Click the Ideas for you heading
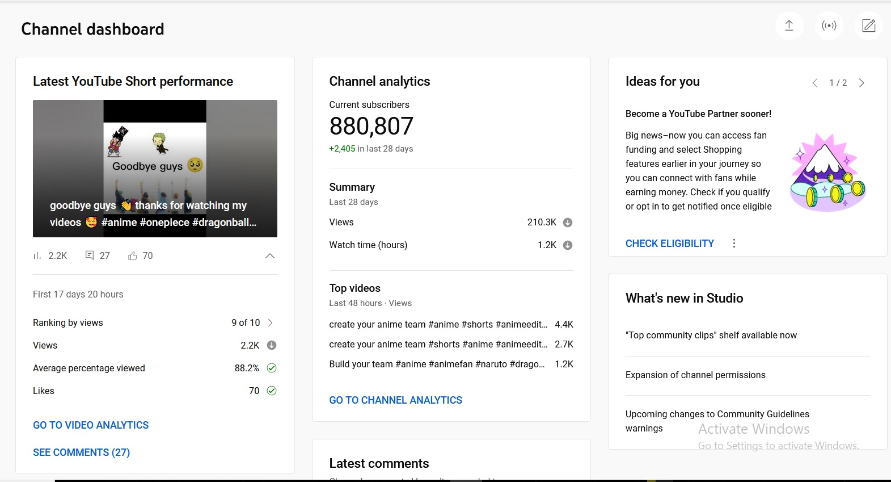Image resolution: width=891 pixels, height=482 pixels. pyautogui.click(x=662, y=82)
